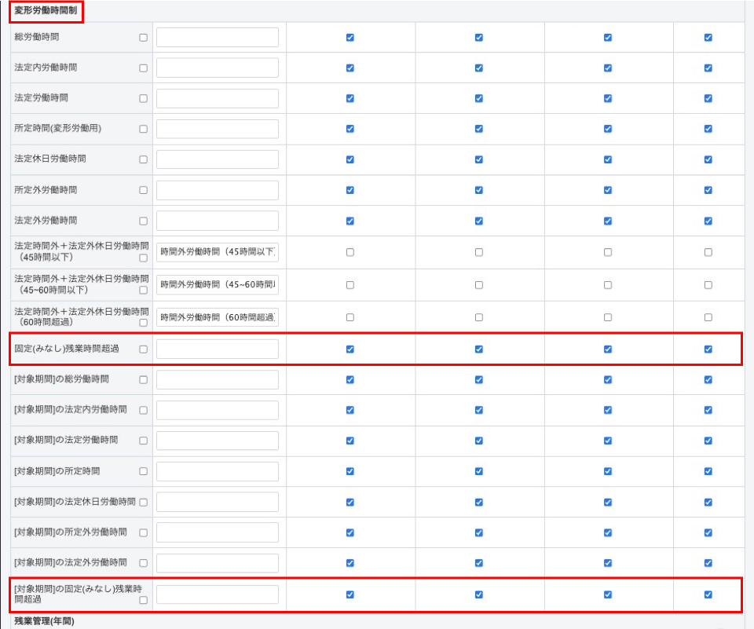Click the text field for [対象期間]の所定時間

218,471
